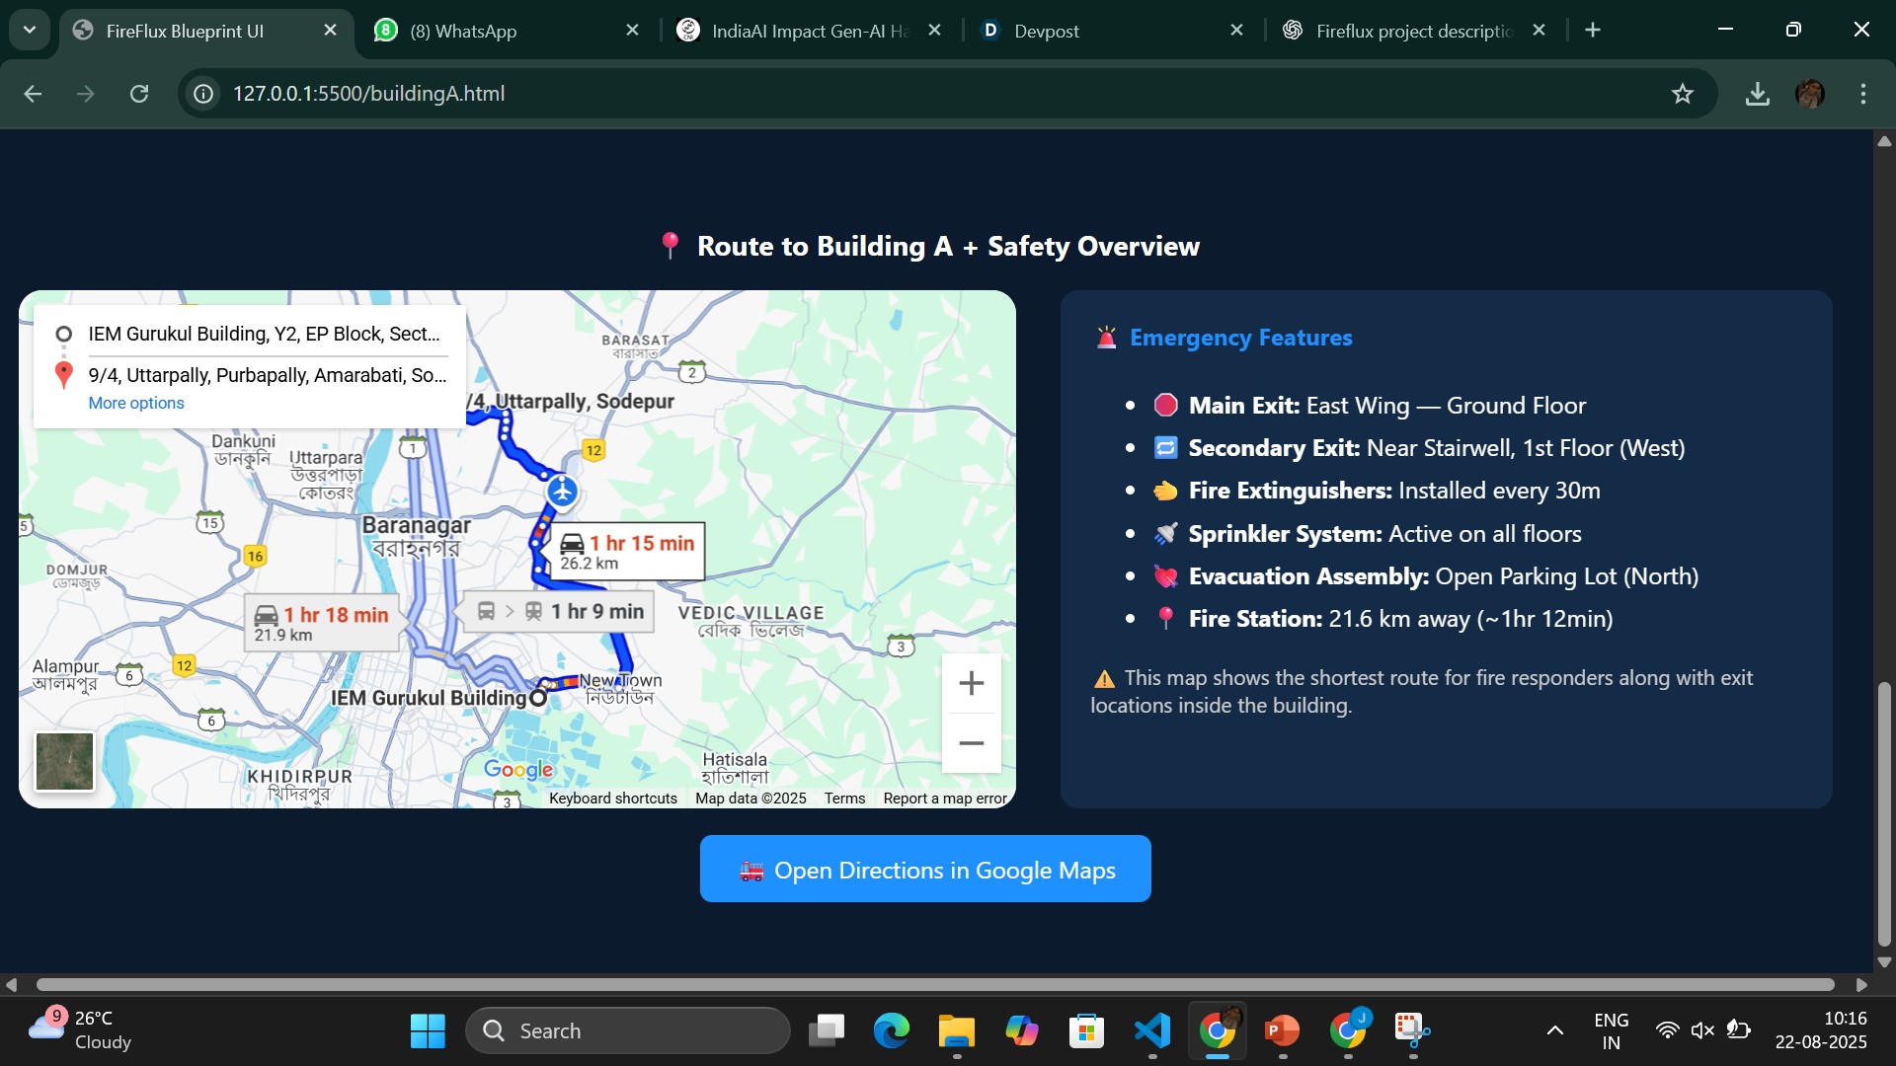The height and width of the screenshot is (1066, 1896).
Task: Reload the buildingA.html page
Action: click(139, 94)
